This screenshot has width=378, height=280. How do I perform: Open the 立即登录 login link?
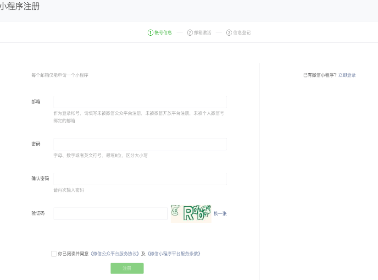click(x=347, y=75)
